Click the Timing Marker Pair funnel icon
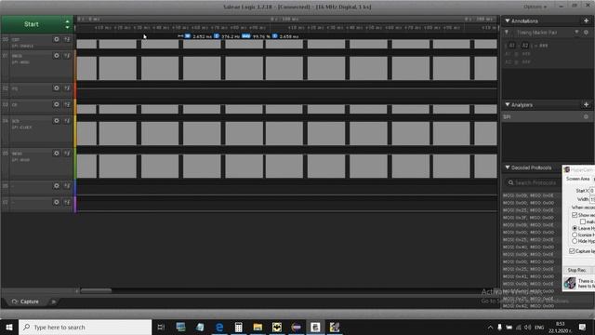The height and width of the screenshot is (335, 595). coord(507,33)
